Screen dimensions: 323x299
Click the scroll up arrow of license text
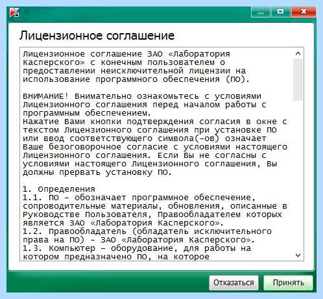tap(298, 53)
